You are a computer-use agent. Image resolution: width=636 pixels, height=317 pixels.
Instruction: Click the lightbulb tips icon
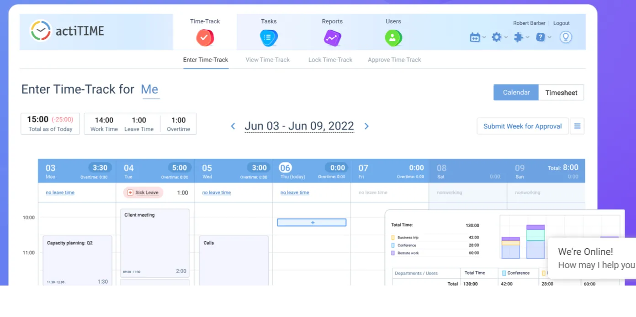click(566, 37)
